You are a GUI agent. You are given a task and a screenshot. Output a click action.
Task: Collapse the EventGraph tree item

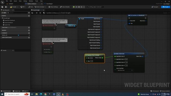(x=1, y=18)
